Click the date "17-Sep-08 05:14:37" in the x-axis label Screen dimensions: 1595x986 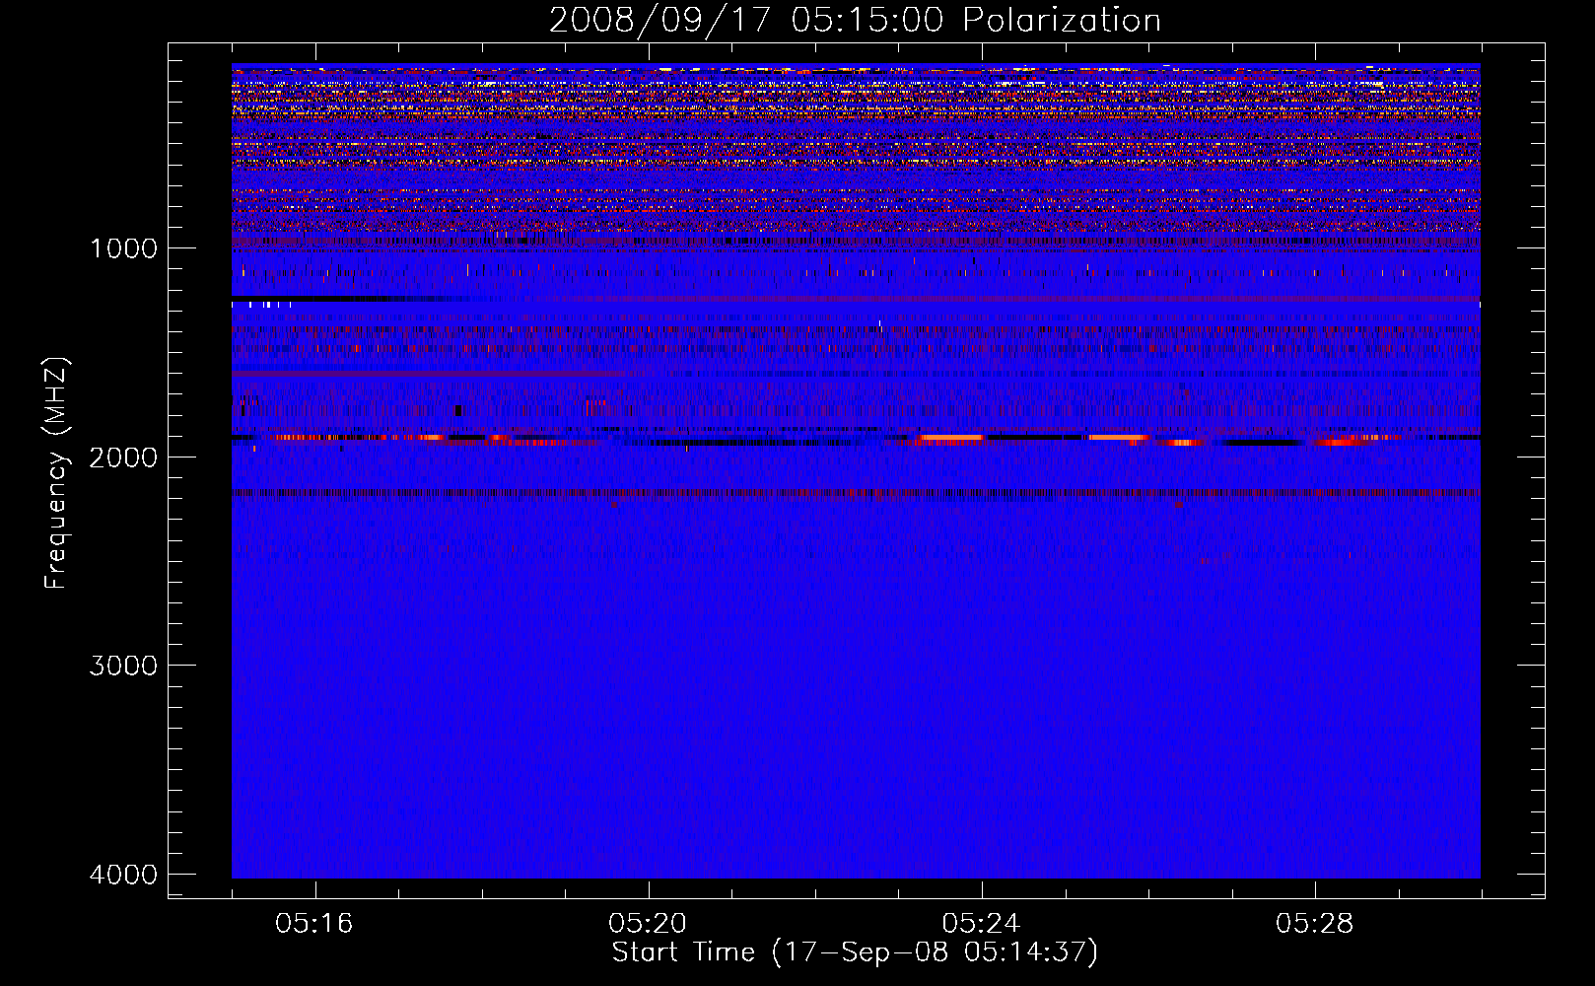pos(934,952)
